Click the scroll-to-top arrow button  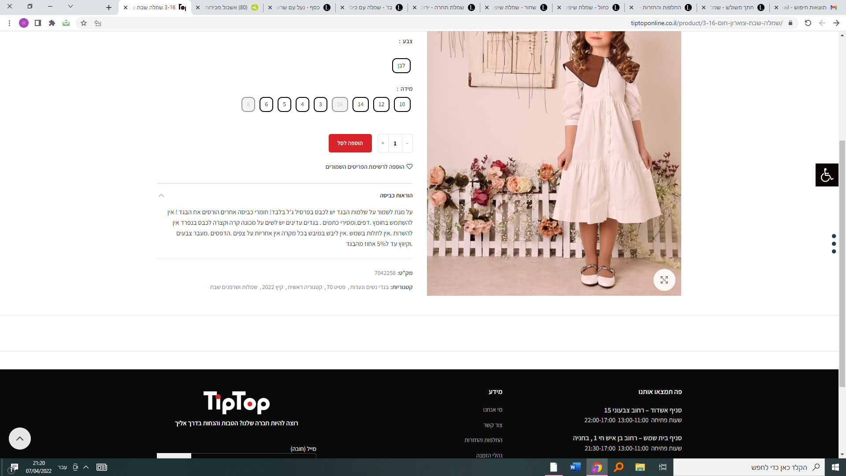20,439
